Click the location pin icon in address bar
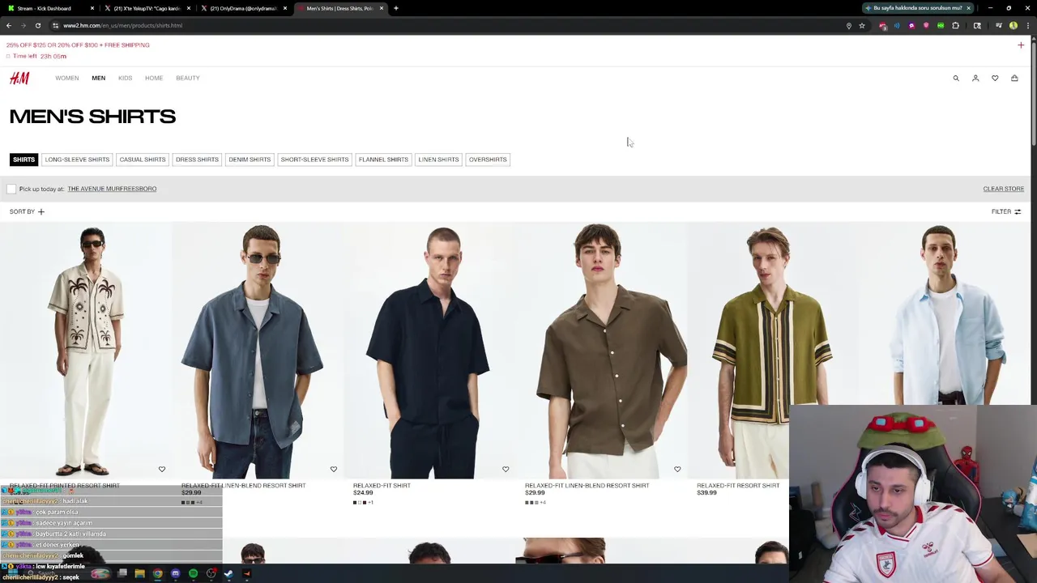 (x=849, y=26)
